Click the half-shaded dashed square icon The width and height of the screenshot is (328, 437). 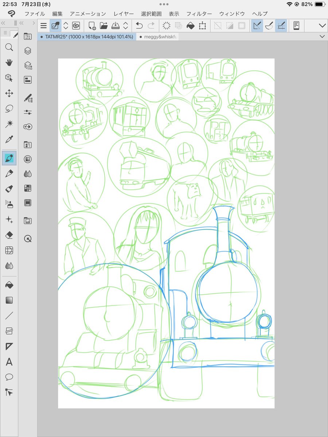tap(230, 25)
